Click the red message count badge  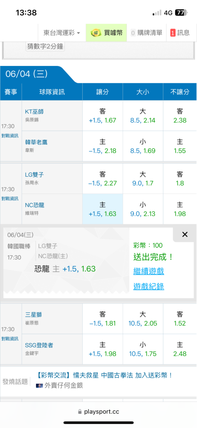click(173, 33)
